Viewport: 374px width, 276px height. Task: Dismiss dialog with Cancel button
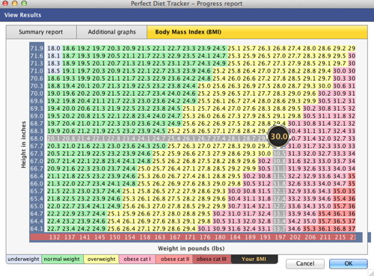pyautogui.click(x=305, y=263)
